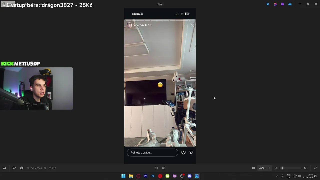Click the framed-image icon beside 46 %
Screen dimensions: 320x180
coord(253,168)
